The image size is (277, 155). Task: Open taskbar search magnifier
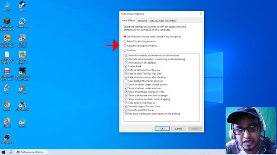[10, 152]
